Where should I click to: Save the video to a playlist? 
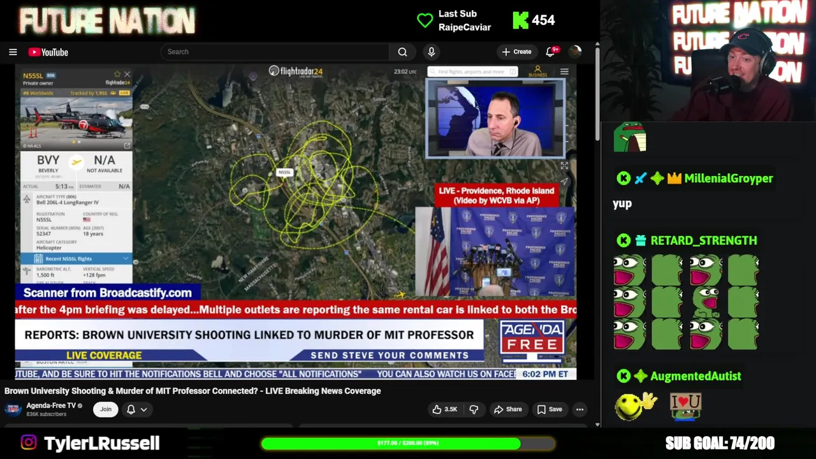point(549,409)
